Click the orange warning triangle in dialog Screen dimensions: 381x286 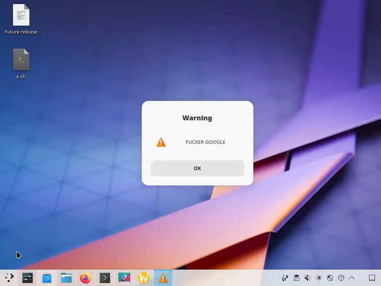[x=161, y=142]
